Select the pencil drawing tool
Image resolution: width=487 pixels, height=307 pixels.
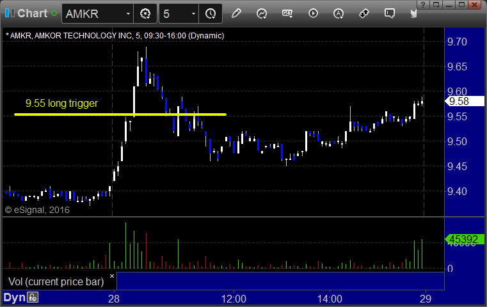click(x=236, y=13)
